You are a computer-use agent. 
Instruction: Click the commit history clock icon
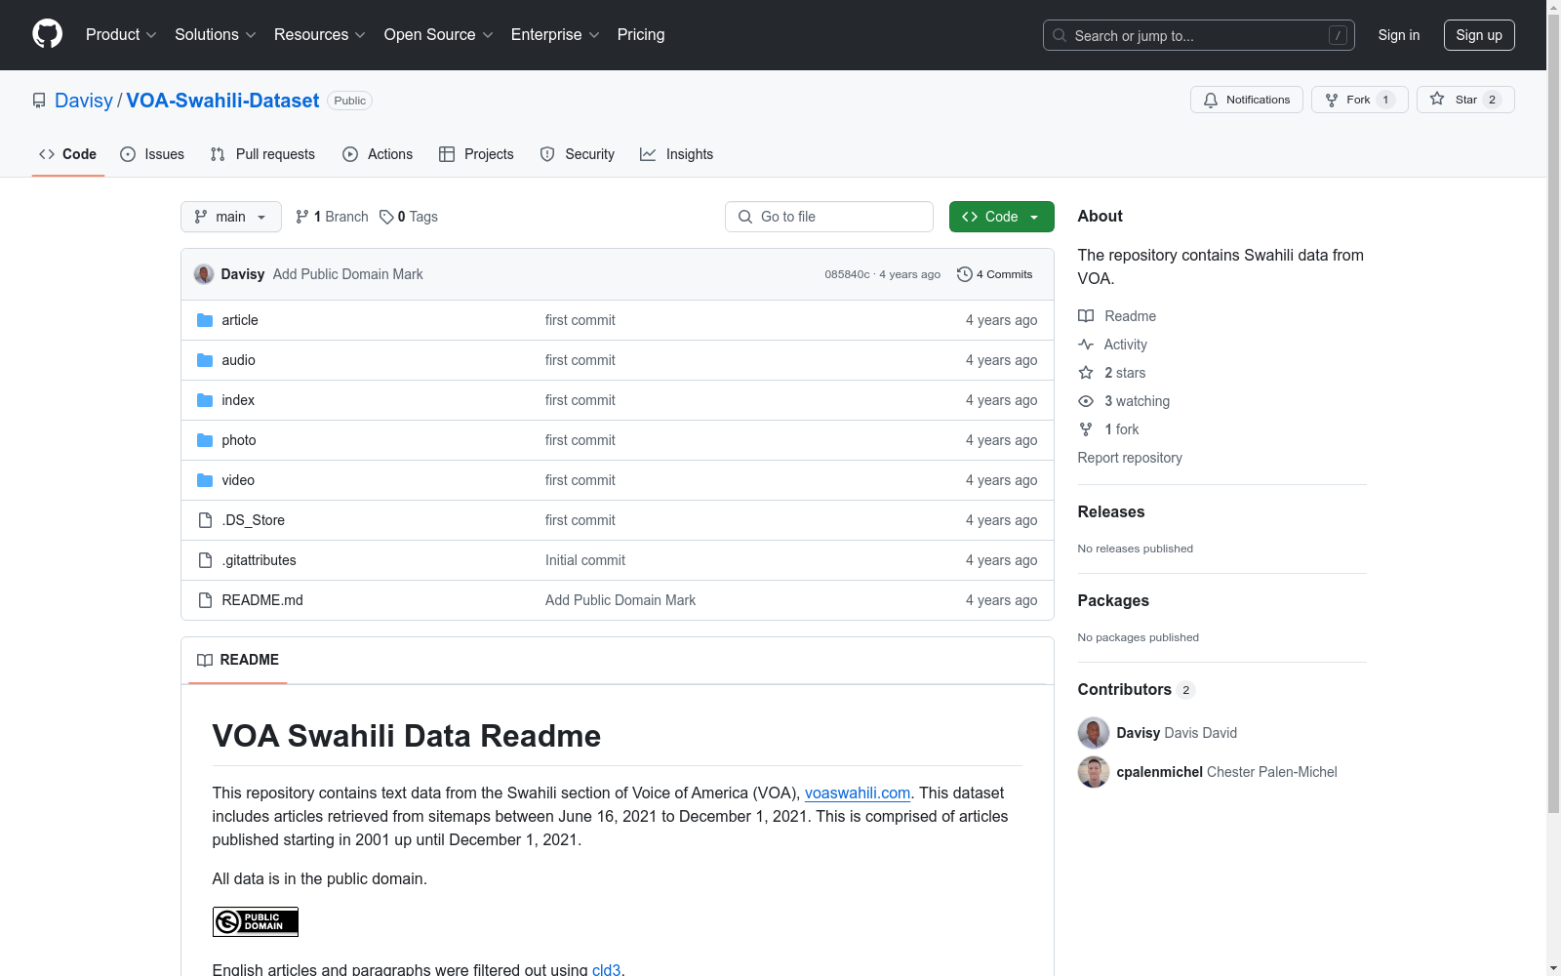(x=965, y=274)
